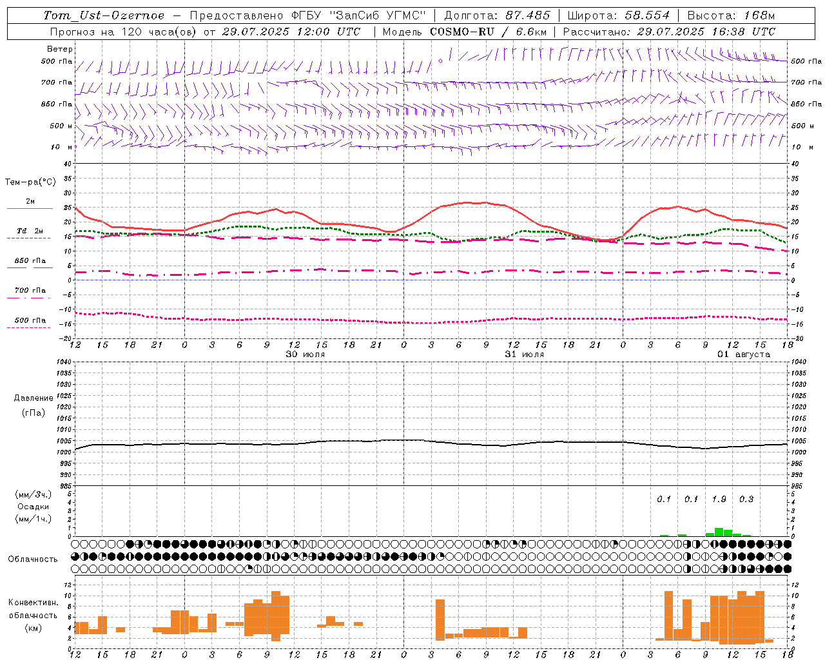This screenshot has width=825, height=660.
Task: Click the longitude value "Долгота: 87.485"
Action: [x=498, y=15]
